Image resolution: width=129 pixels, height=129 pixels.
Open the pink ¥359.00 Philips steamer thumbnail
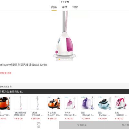point(71,103)
